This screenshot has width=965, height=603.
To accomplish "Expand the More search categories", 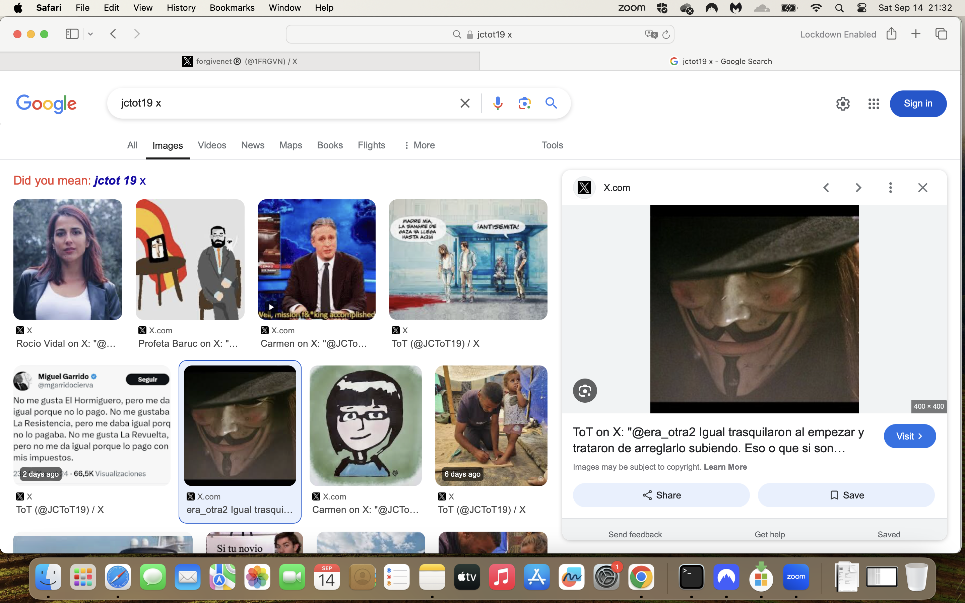I will point(419,145).
